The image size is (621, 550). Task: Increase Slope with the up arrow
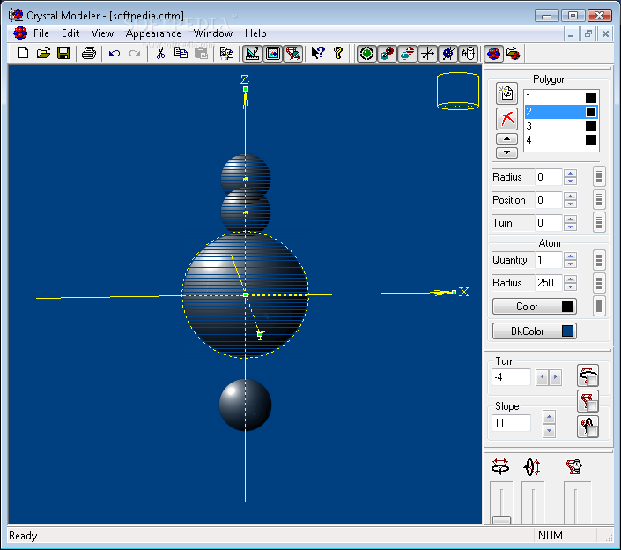(549, 417)
